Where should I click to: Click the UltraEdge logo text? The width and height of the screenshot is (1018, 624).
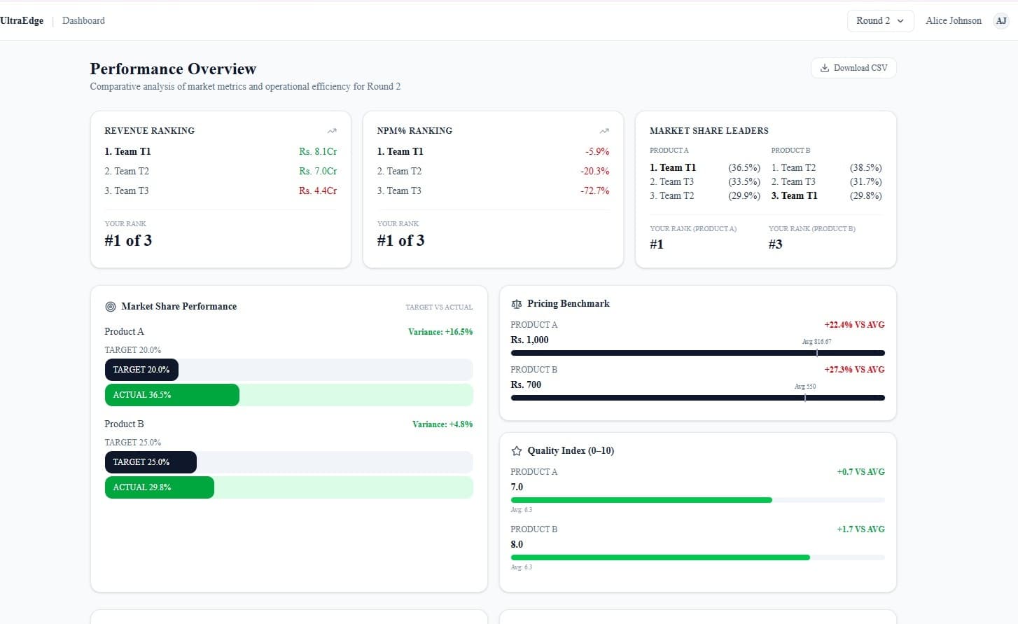[22, 20]
